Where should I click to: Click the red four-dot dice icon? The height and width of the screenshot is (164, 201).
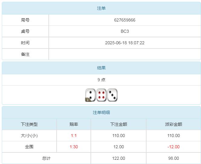101,95
